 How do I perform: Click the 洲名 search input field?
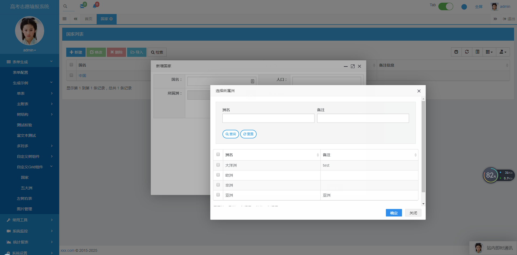pos(268,118)
